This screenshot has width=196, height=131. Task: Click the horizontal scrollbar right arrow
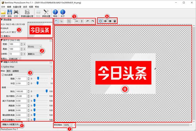[191, 125]
